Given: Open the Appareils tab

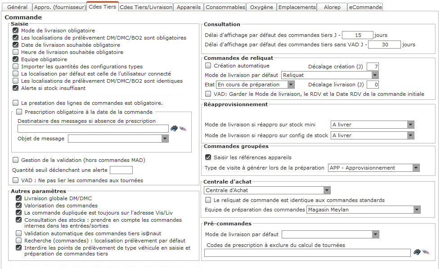Looking at the screenshot, I should [189, 7].
